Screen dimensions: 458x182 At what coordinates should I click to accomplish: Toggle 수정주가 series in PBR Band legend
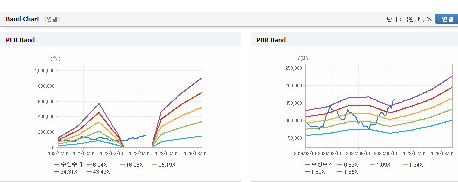[x=319, y=165]
